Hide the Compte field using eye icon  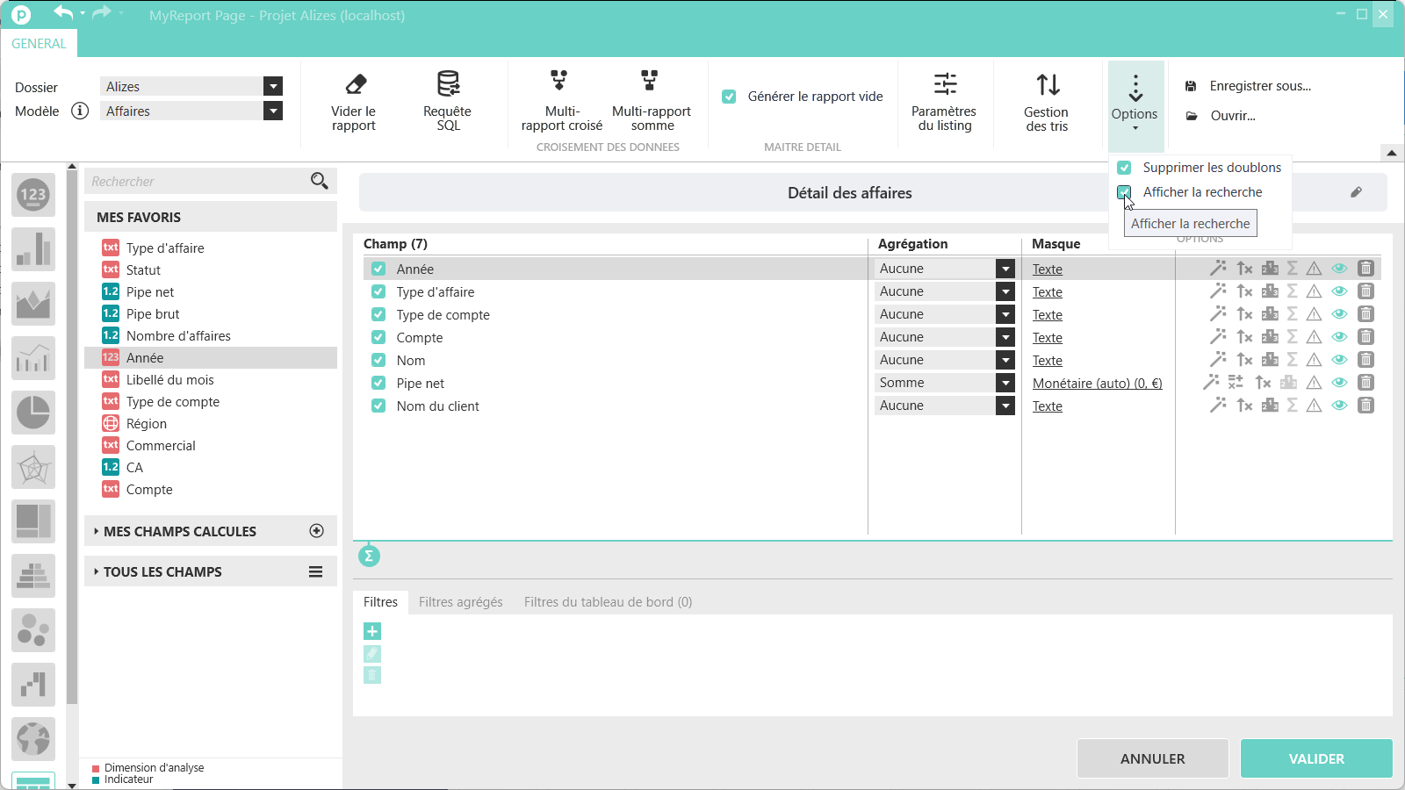click(1339, 337)
